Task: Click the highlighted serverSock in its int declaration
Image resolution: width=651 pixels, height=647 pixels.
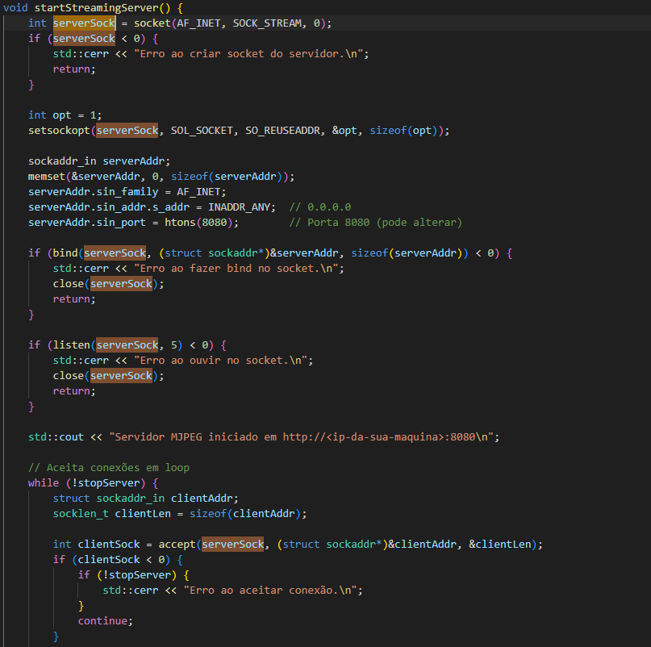Action: click(84, 23)
